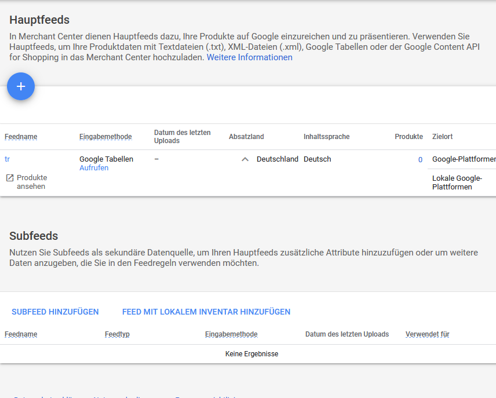Screen dimensions: 496x398
Task: Click the Inhaltssprache column header
Action: point(326,137)
